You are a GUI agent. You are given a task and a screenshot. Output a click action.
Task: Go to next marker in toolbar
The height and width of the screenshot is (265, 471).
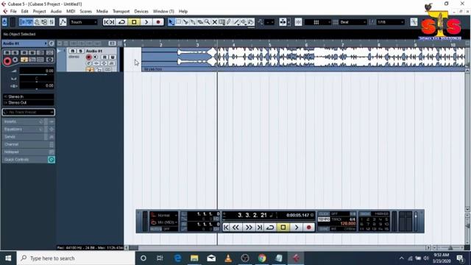point(112,22)
